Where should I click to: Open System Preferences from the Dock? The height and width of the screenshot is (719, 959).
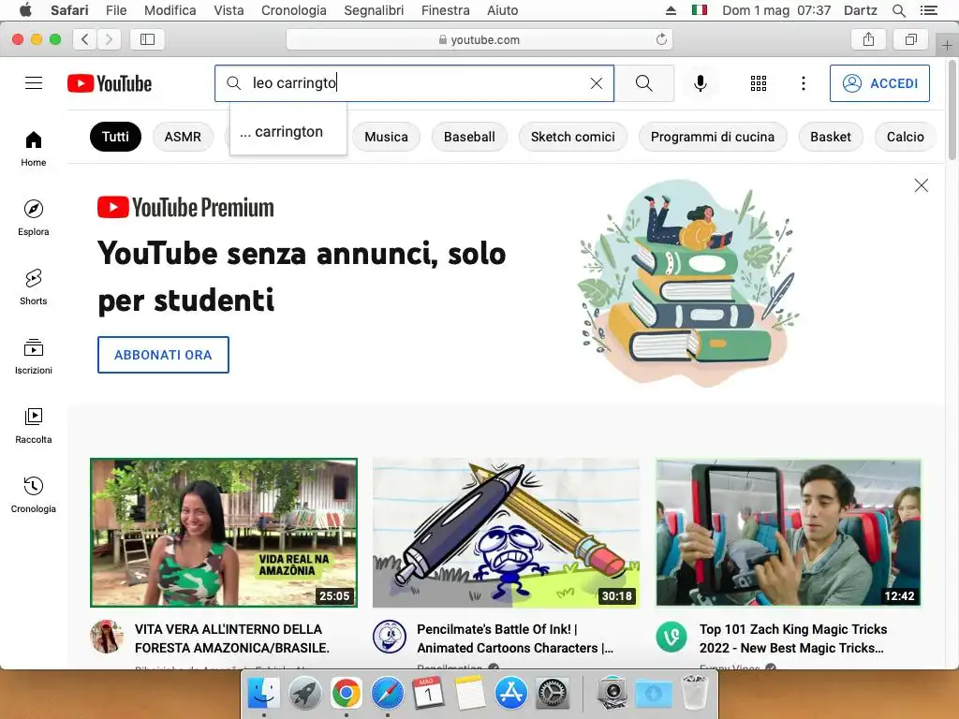tap(552, 693)
